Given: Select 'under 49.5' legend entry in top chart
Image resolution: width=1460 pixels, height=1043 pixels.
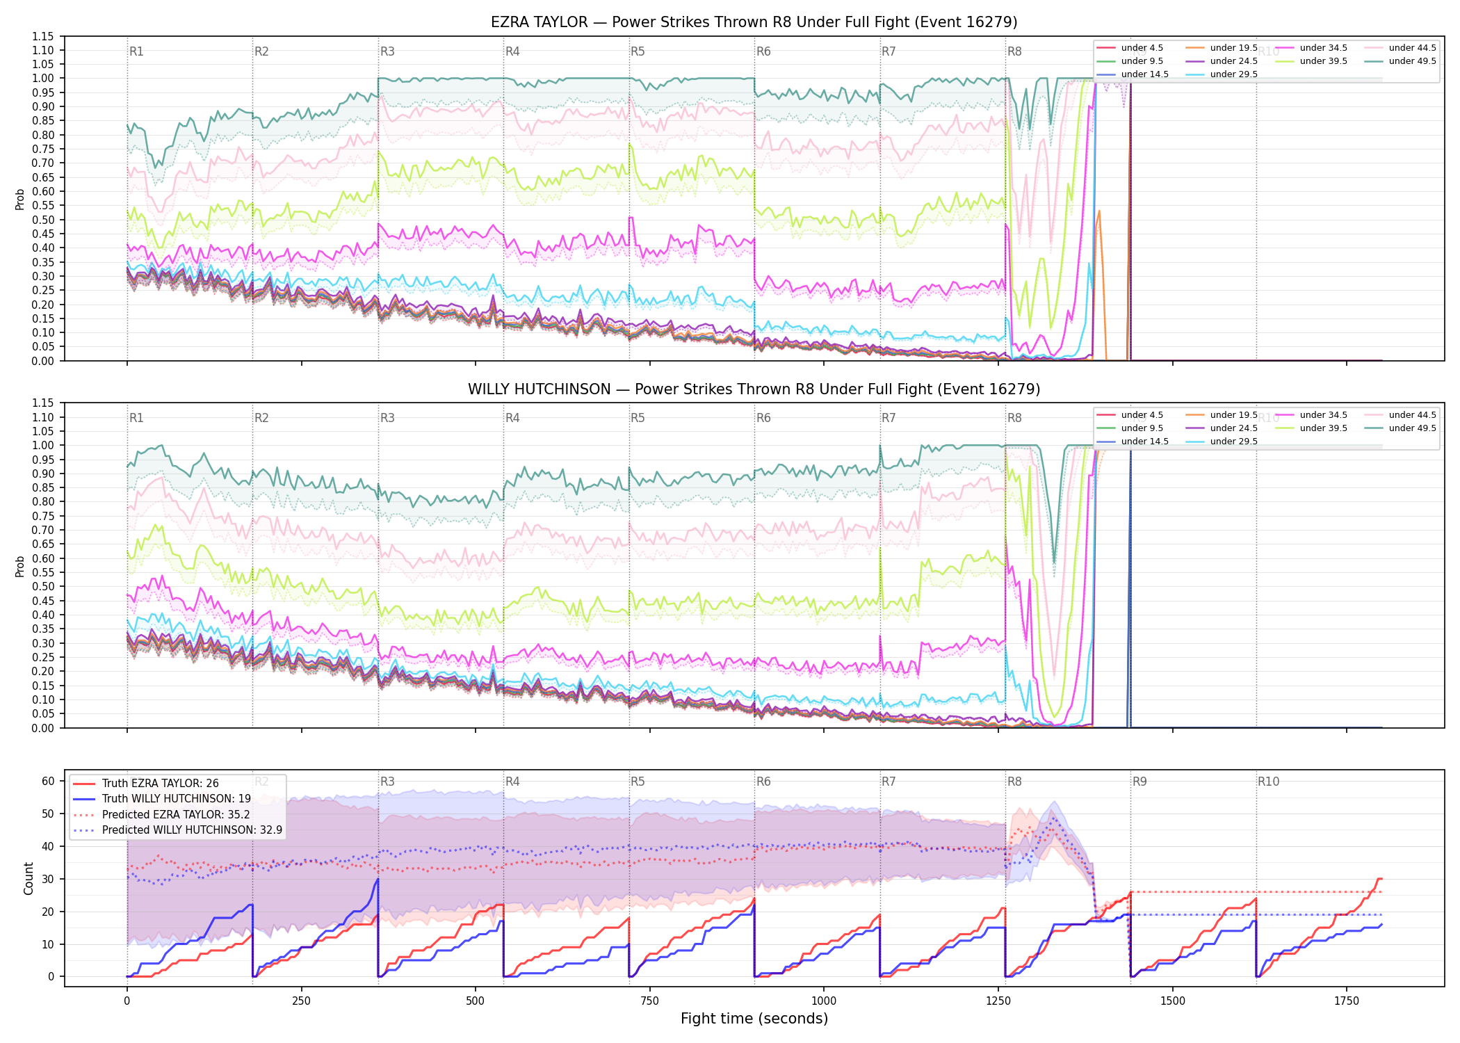Looking at the screenshot, I should [1400, 61].
